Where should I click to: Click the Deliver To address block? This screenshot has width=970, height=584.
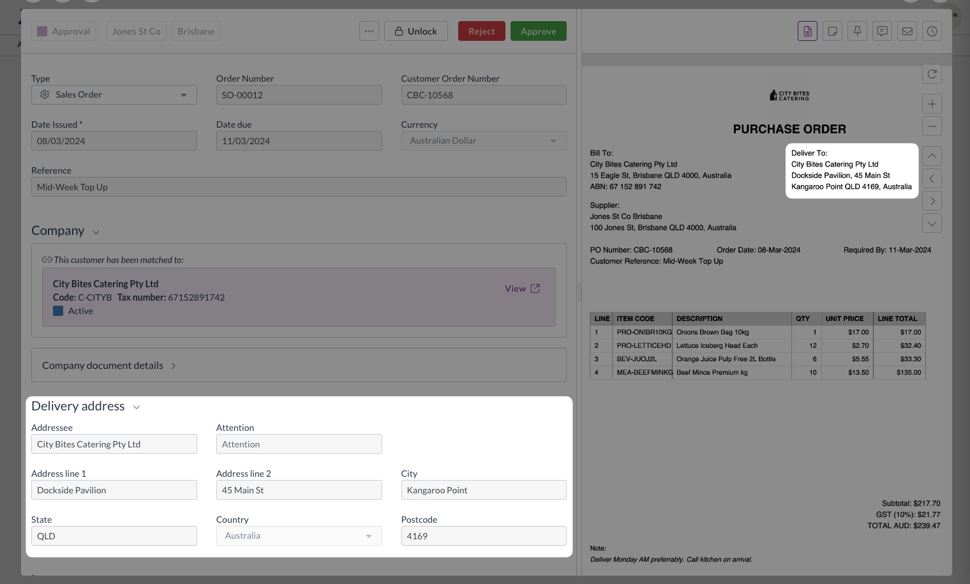[851, 170]
